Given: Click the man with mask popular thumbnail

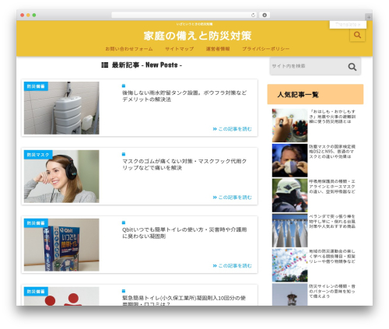Looking at the screenshot, I should point(289,160).
